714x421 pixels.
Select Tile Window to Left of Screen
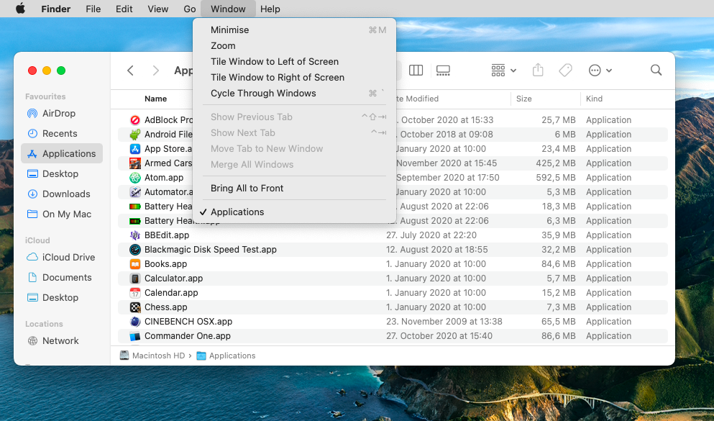294,61
